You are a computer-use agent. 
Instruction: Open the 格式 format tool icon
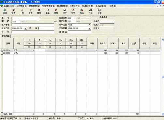82,11
